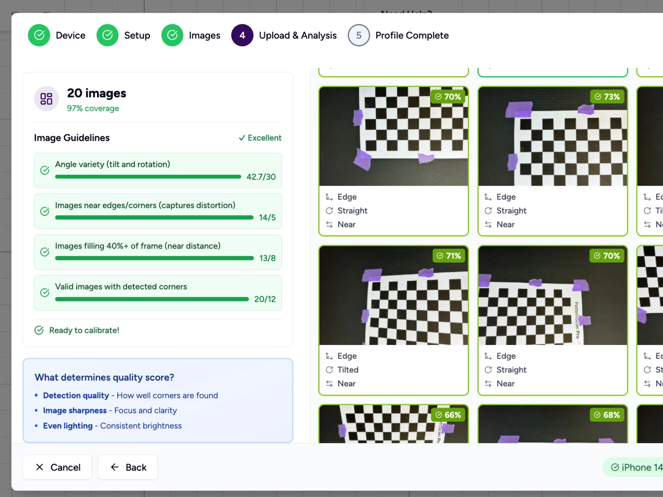This screenshot has height=497, width=663.
Task: Click the valid images progress bar
Action: pos(152,299)
